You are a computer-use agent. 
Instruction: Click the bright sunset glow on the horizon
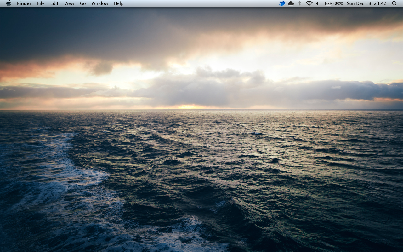188,107
